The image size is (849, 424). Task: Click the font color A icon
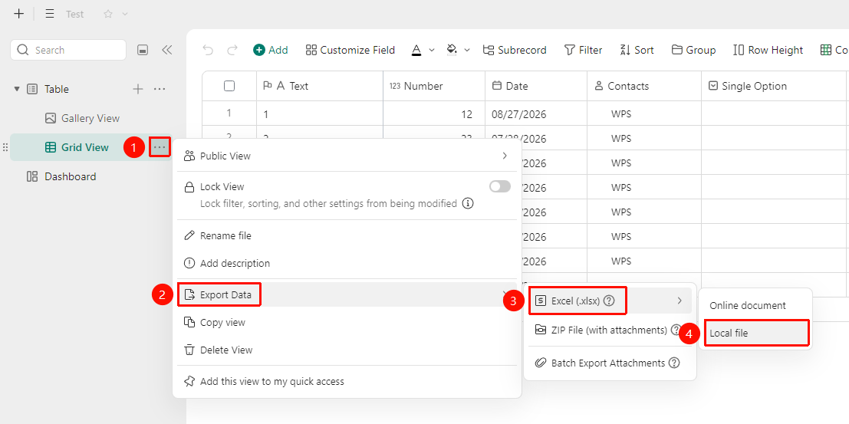point(416,50)
